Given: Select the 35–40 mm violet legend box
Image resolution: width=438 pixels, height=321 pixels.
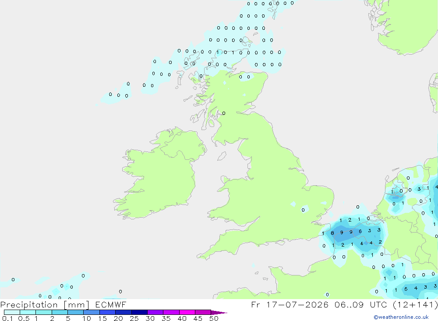Looking at the screenshot, I should point(171,312).
